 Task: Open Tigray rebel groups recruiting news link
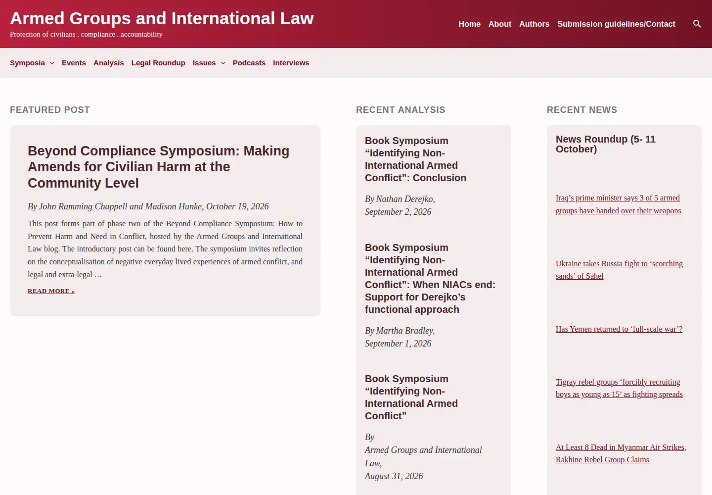[619, 388]
